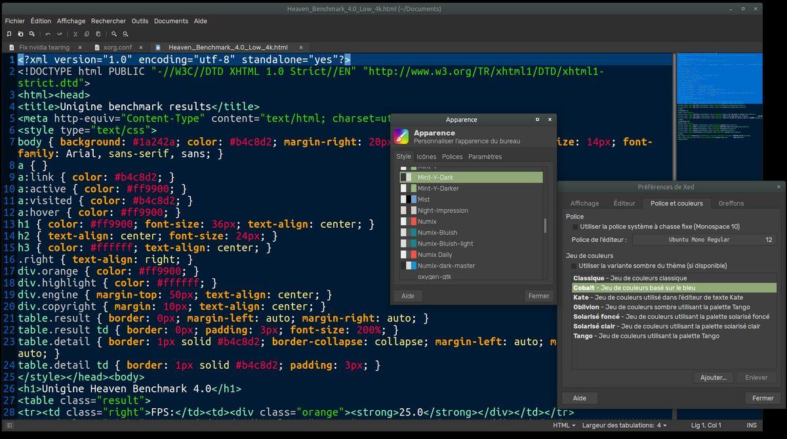The image size is (787, 439).
Task: Choose the Numix theme row
Action: tap(472, 222)
